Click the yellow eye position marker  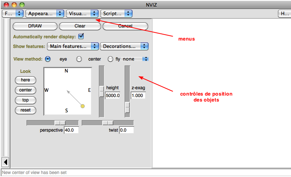(82, 106)
